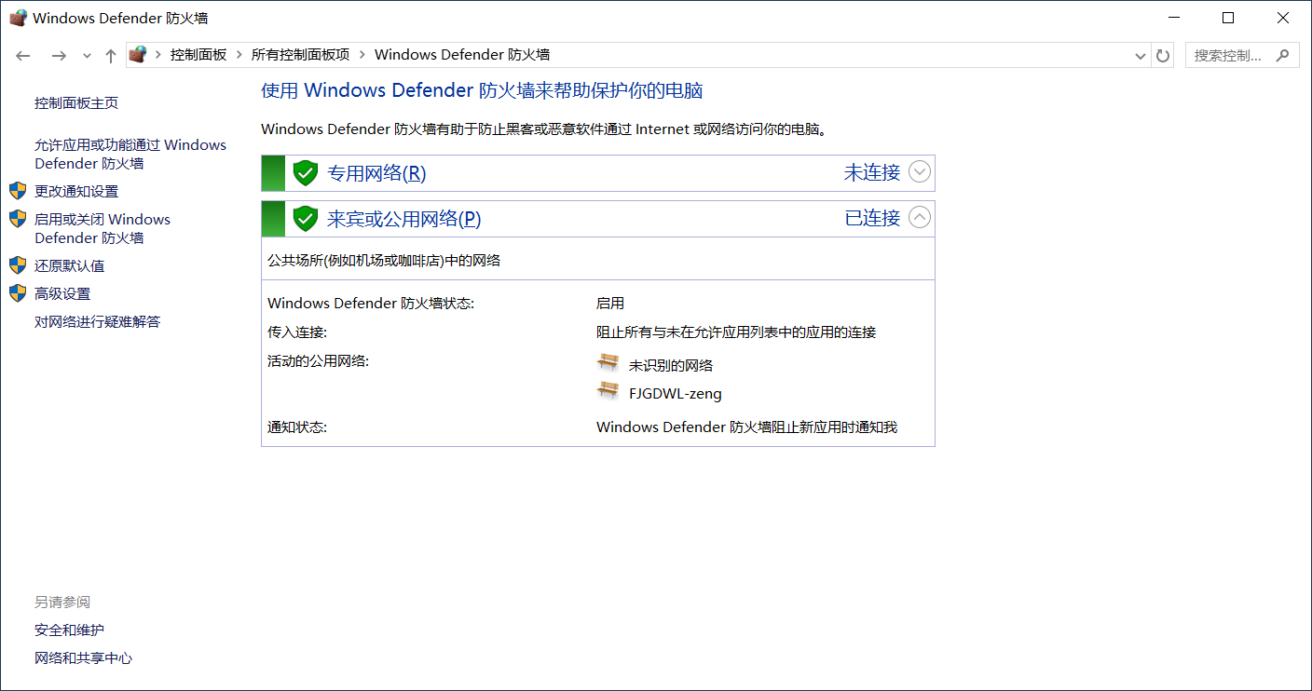Open 更改通知设置 link
1312x691 pixels.
click(x=76, y=191)
